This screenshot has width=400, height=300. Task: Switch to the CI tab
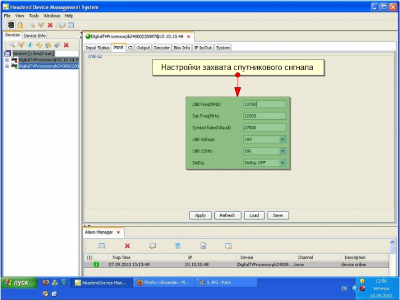point(130,48)
